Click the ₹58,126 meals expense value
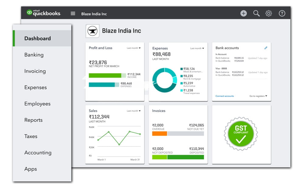This screenshot has height=189, width=304. click(x=189, y=69)
